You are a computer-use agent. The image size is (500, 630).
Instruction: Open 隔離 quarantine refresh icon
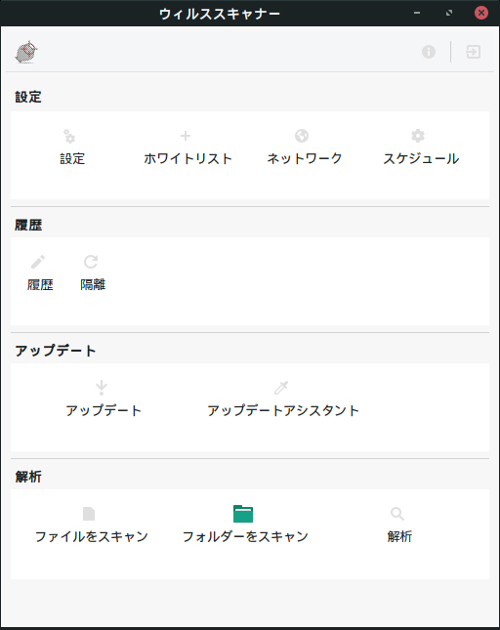pyautogui.click(x=91, y=262)
